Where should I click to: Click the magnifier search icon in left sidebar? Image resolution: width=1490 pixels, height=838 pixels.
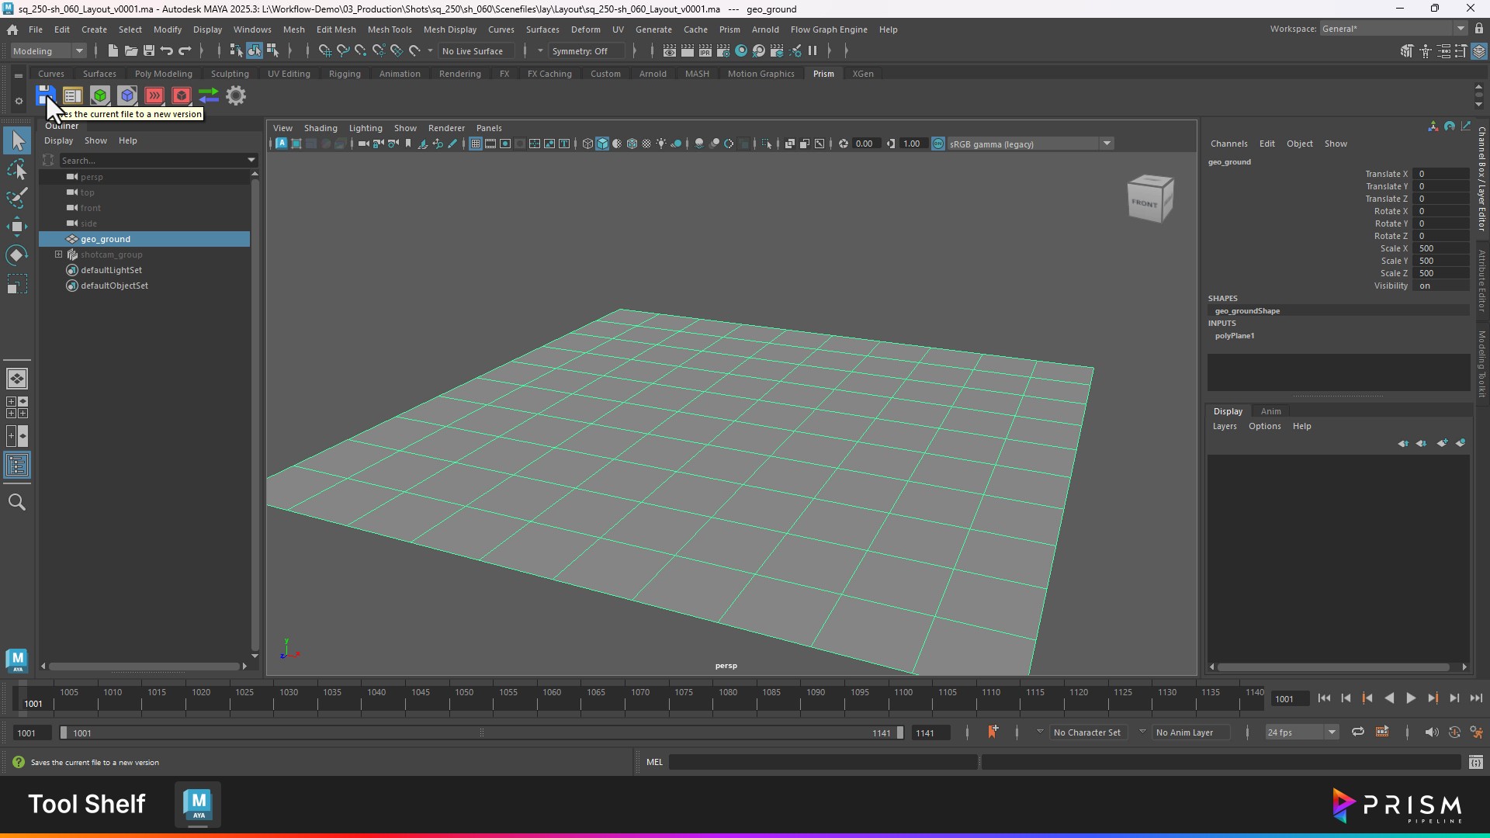(x=17, y=502)
